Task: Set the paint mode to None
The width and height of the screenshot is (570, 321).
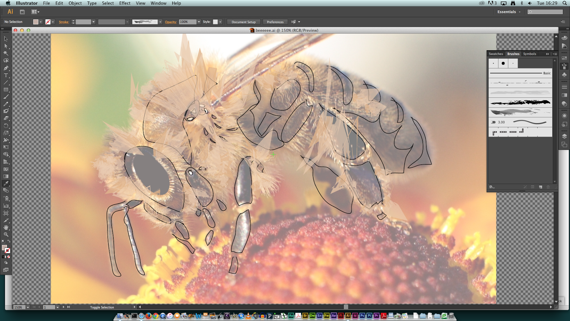Action: (x=9, y=257)
